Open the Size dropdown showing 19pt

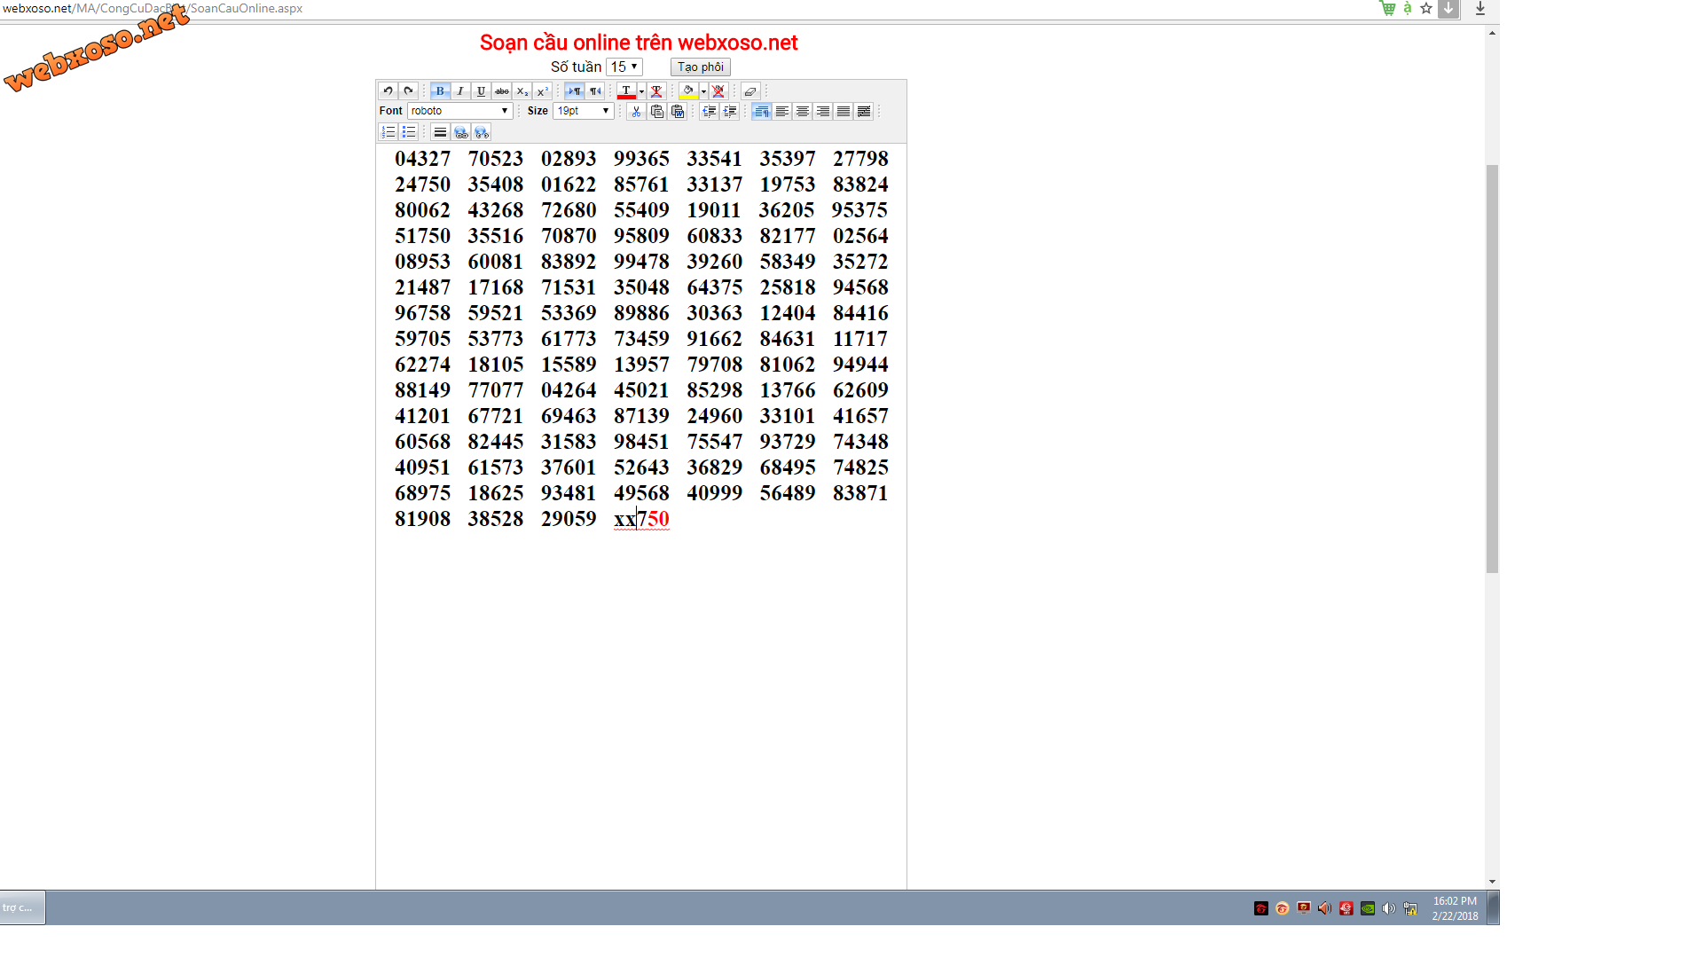coord(583,111)
